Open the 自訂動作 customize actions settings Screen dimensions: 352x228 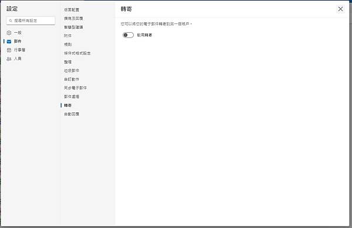72,80
